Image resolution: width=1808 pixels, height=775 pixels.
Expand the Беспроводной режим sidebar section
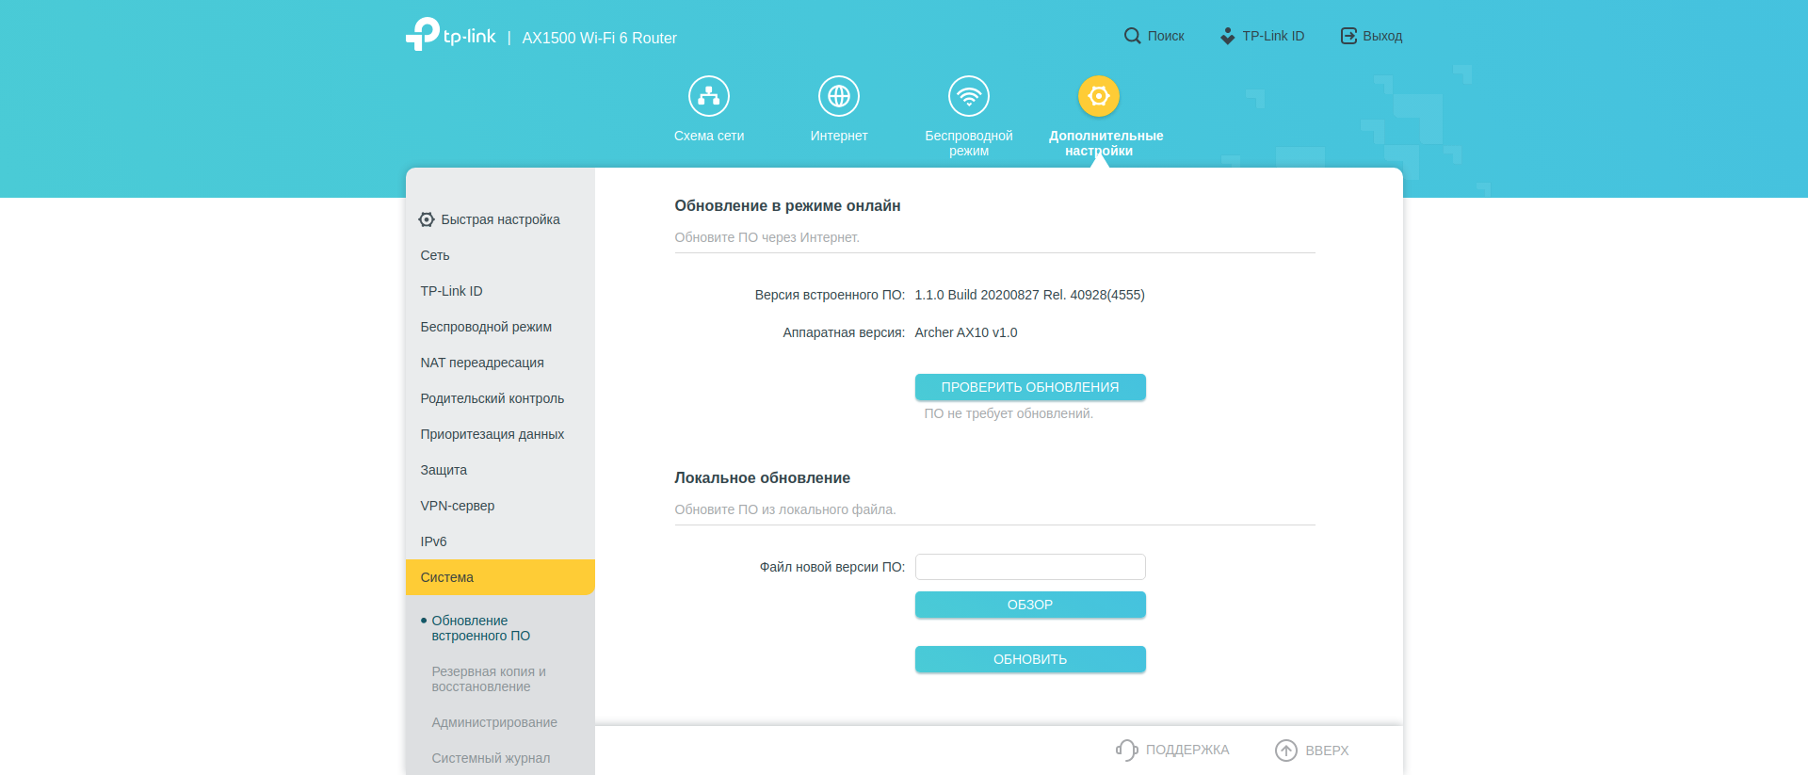486,327
